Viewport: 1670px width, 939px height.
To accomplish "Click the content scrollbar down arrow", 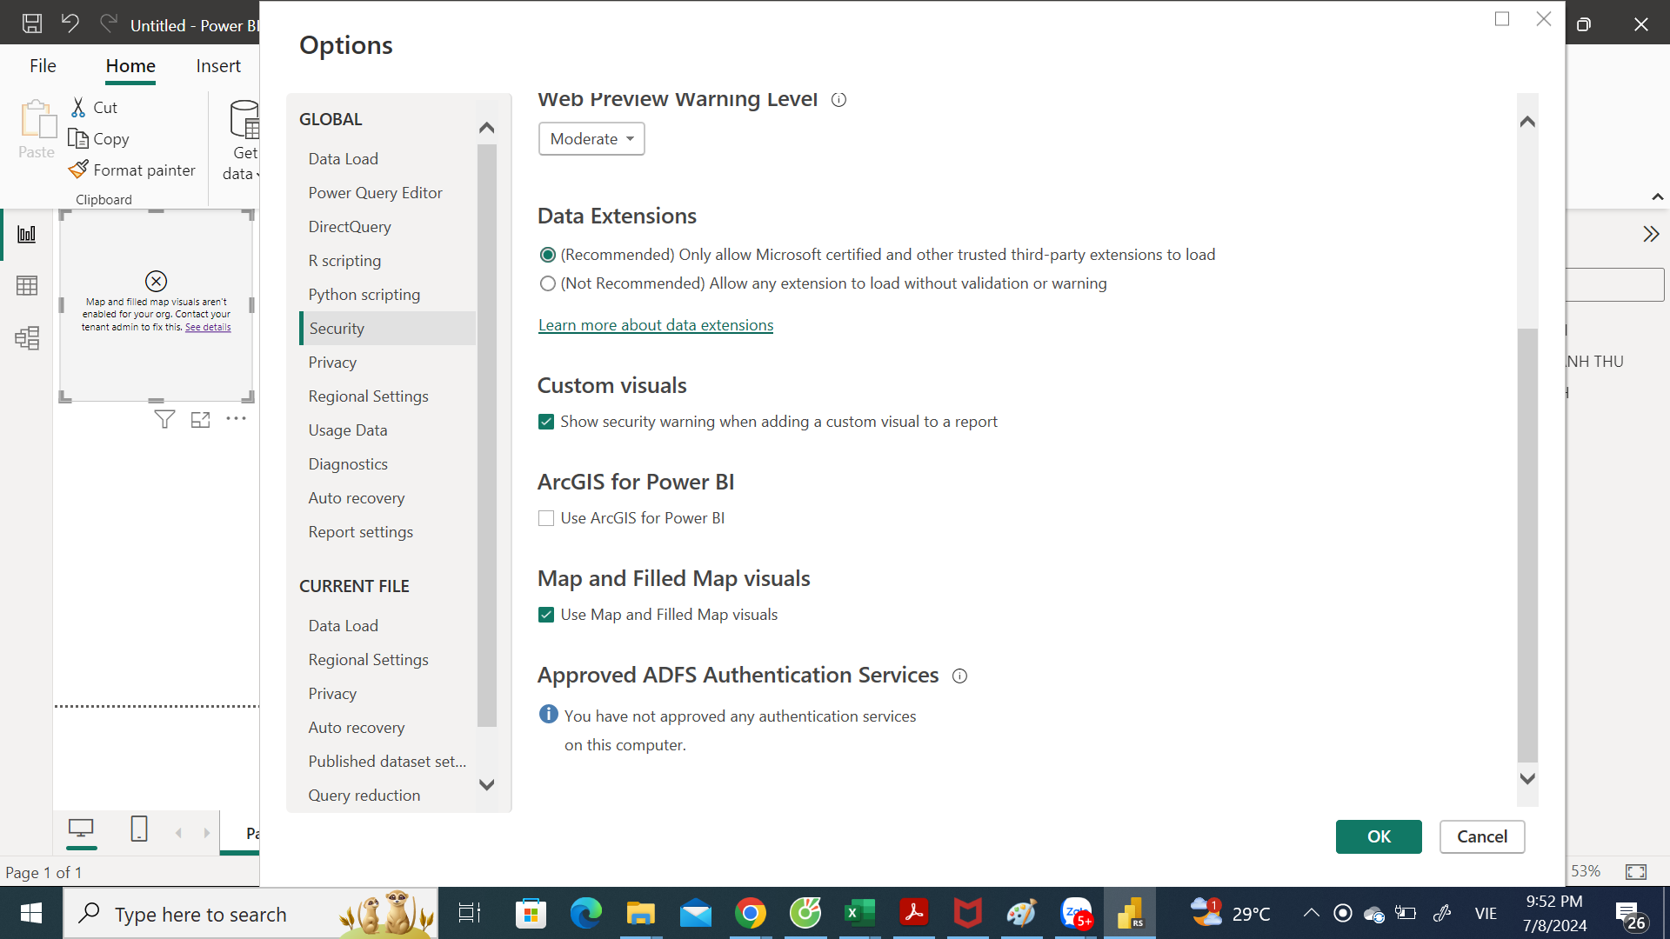I will coord(1527,778).
